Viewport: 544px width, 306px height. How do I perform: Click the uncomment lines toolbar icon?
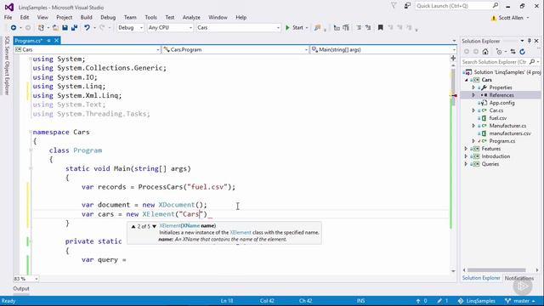tap(368, 28)
